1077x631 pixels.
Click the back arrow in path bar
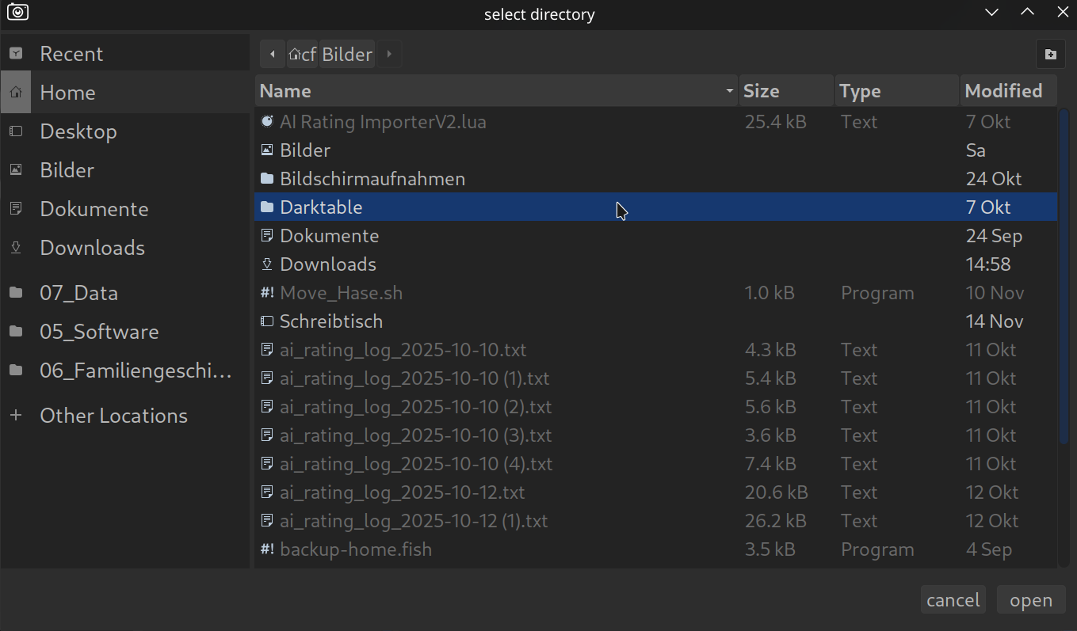point(273,55)
